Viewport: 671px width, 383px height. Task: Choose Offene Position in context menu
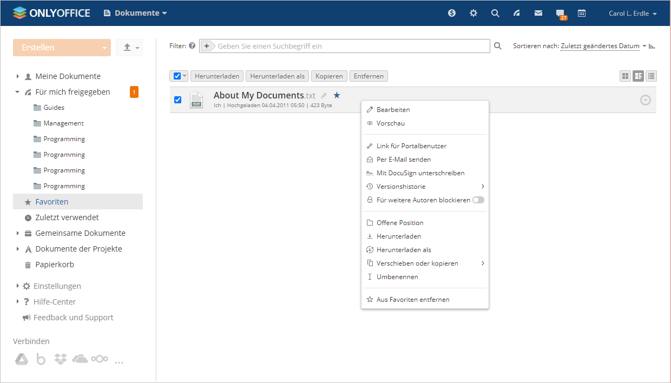click(425, 223)
